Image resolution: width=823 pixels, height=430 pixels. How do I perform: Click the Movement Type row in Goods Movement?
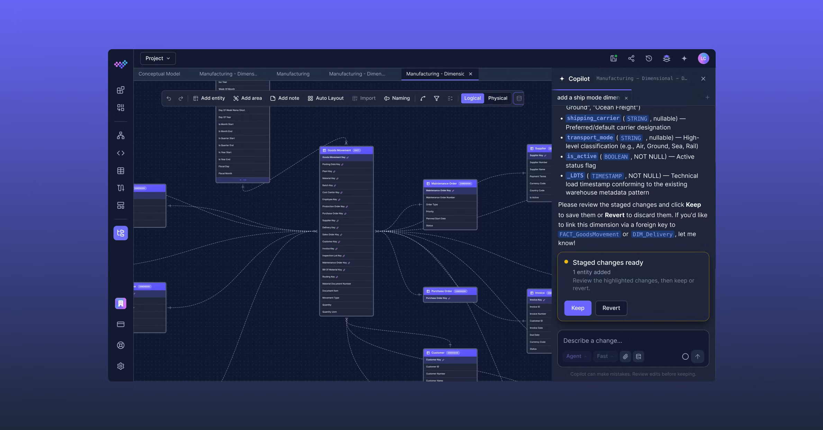coord(346,298)
